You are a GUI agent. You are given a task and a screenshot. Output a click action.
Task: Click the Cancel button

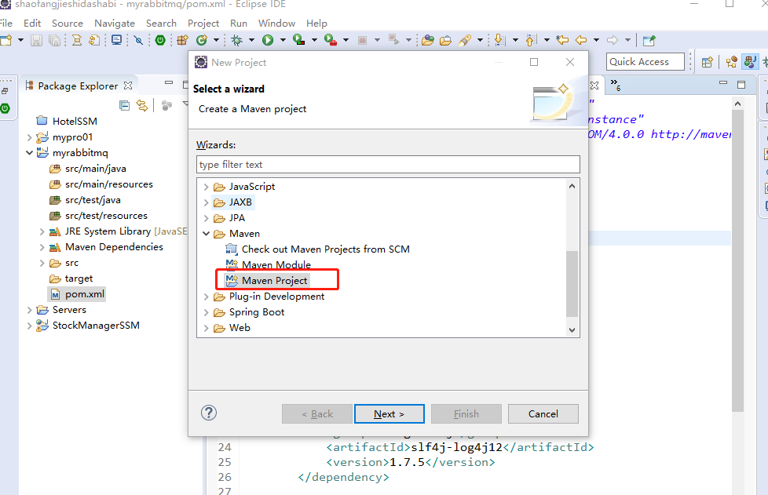tap(543, 413)
